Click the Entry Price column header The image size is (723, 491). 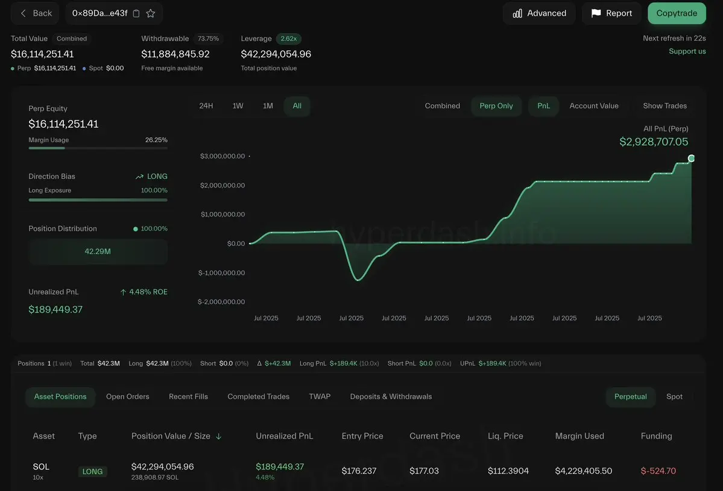pyautogui.click(x=362, y=436)
